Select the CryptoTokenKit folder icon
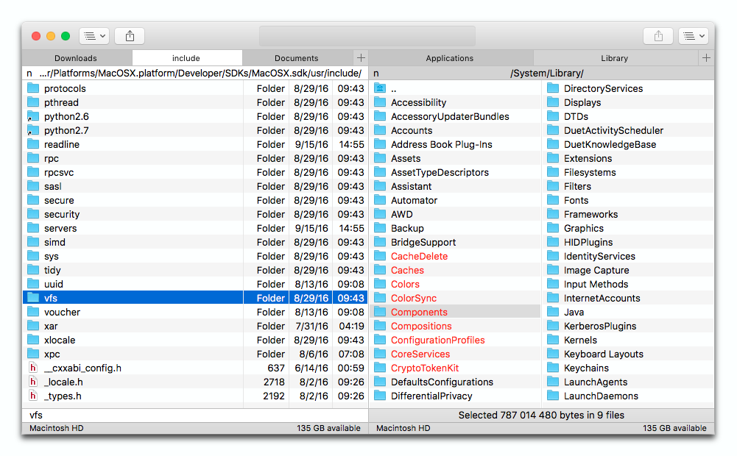The width and height of the screenshot is (737, 456). point(380,368)
